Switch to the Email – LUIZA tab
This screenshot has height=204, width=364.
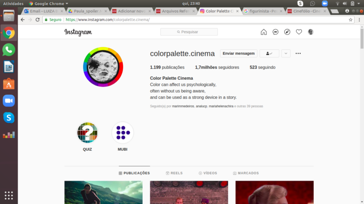coord(44,11)
